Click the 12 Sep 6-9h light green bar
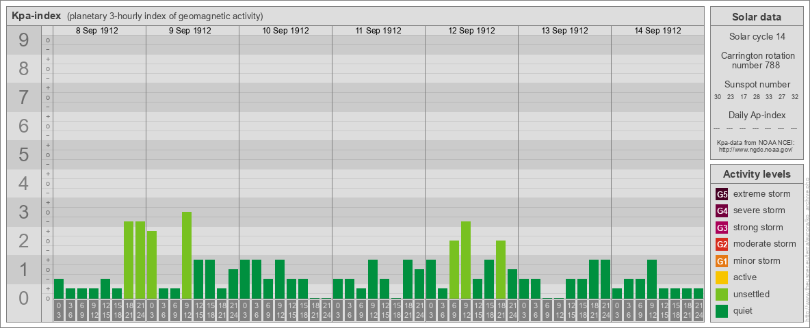The height and width of the screenshot is (328, 810). click(454, 270)
